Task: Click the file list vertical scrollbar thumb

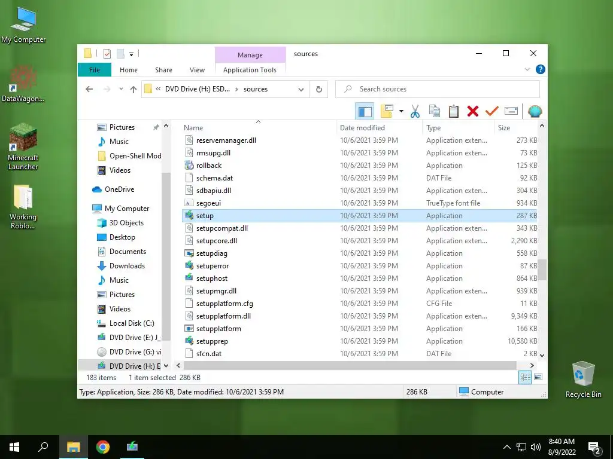Action: coord(542,270)
